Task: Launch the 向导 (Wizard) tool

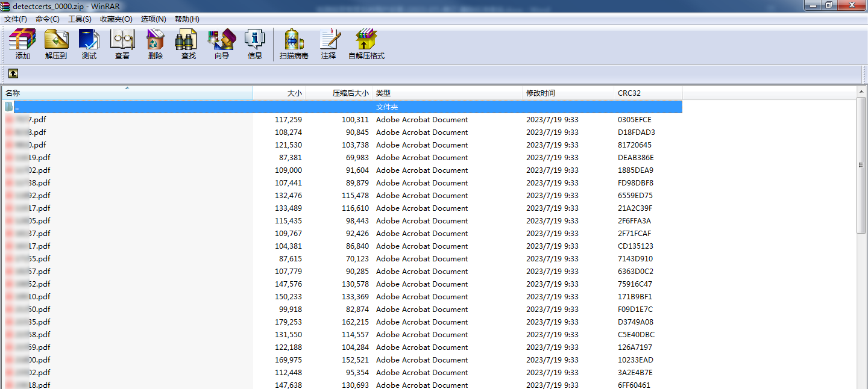Action: [222, 44]
